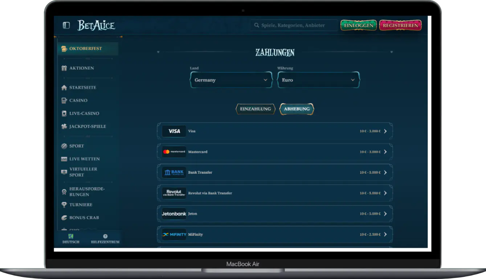Click the Jeton limit 10 € - 5.000 €
Viewport: 486px width, 279px height.
tap(370, 214)
